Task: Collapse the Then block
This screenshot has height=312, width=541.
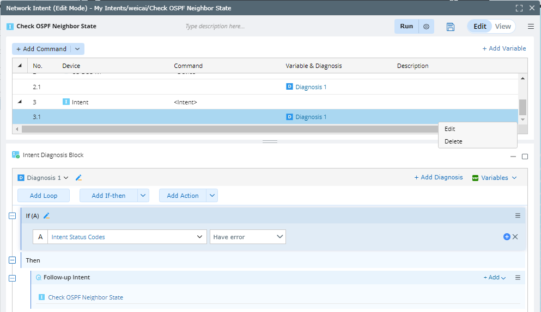Action: (x=13, y=260)
